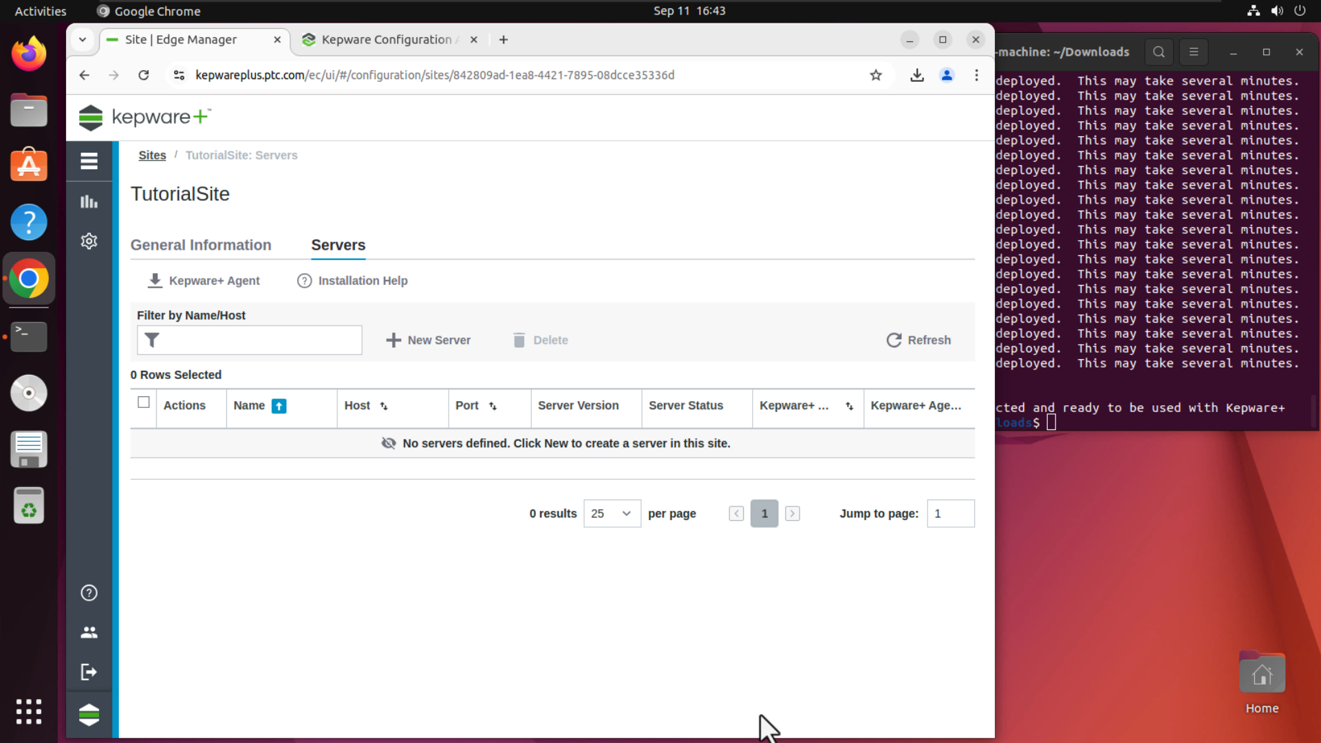Click the sign out sidebar icon
This screenshot has width=1321, height=743.
(89, 672)
